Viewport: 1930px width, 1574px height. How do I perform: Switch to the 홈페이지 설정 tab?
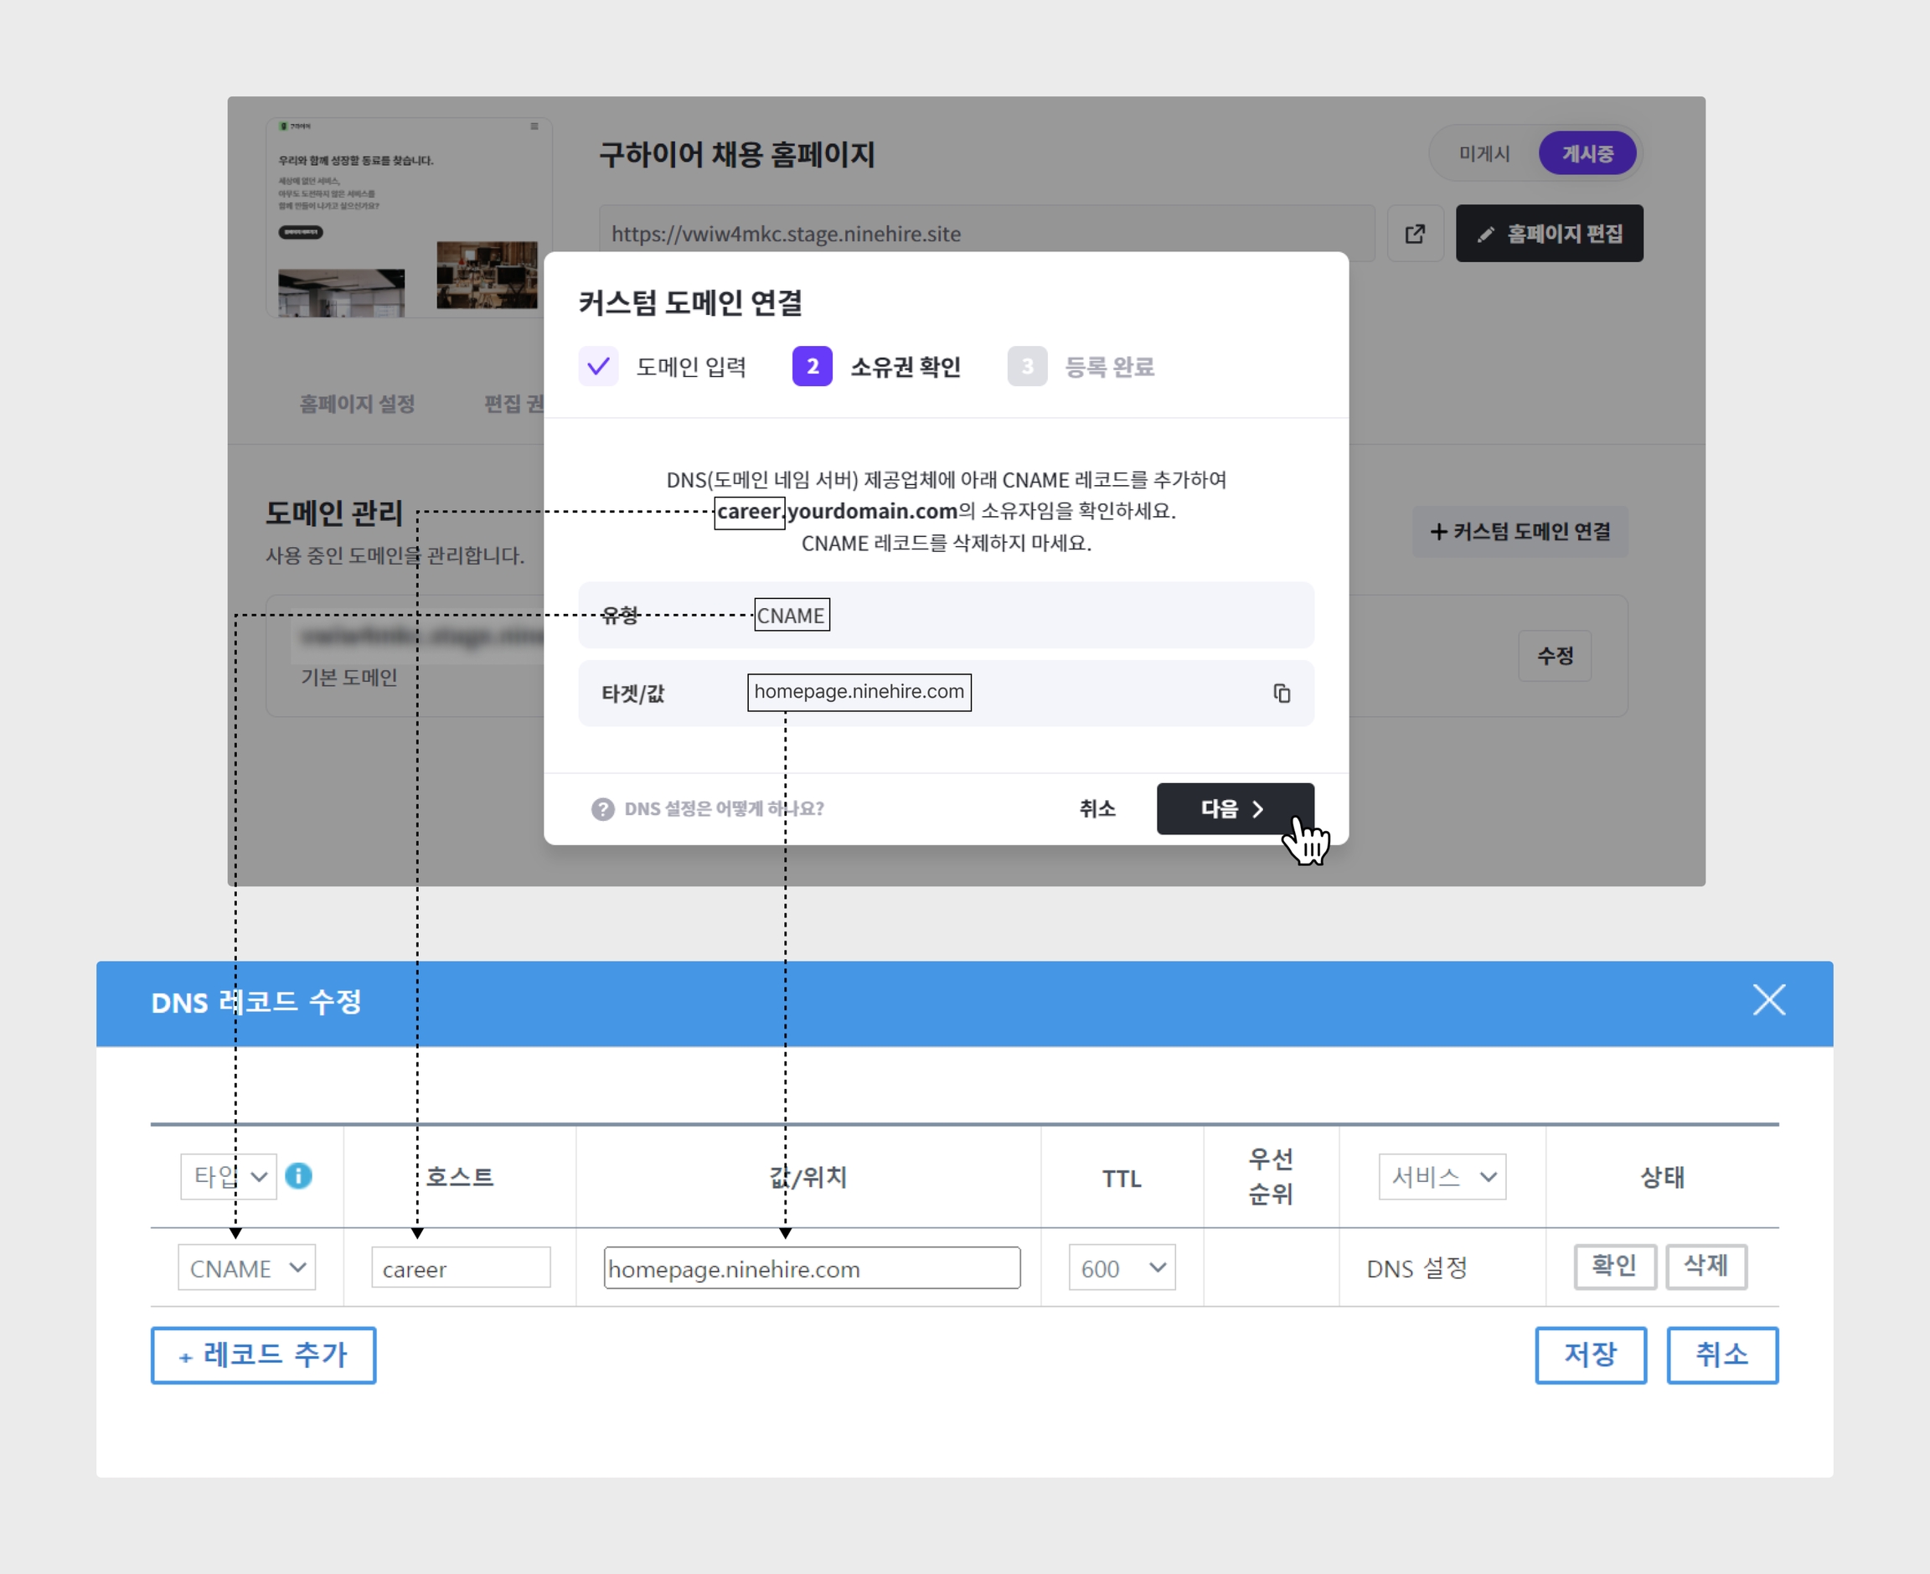click(357, 404)
